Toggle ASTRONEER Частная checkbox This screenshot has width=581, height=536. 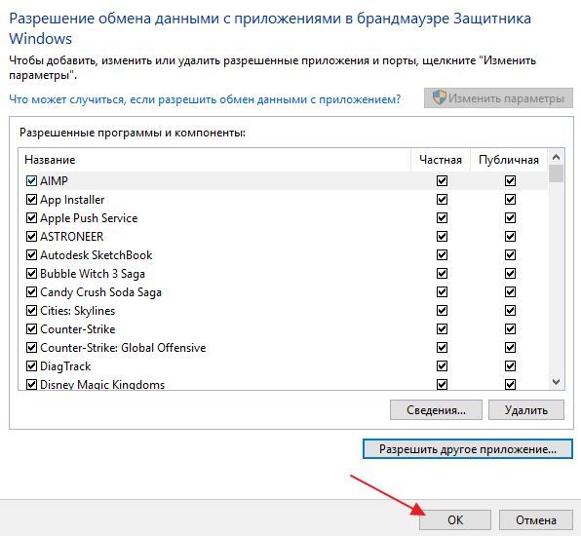[x=442, y=237]
